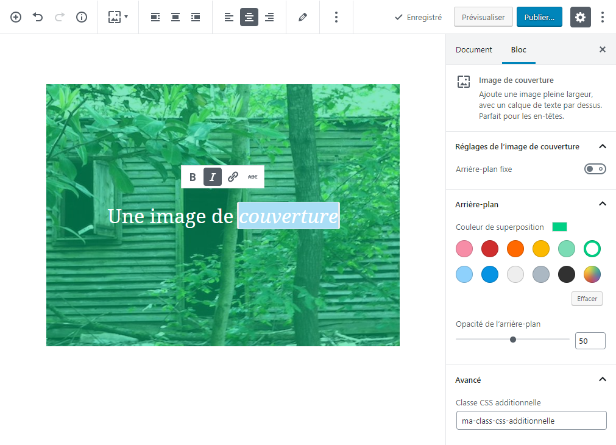Screen dimensions: 616x445
Task: Toggle centered text alignment
Action: [249, 17]
